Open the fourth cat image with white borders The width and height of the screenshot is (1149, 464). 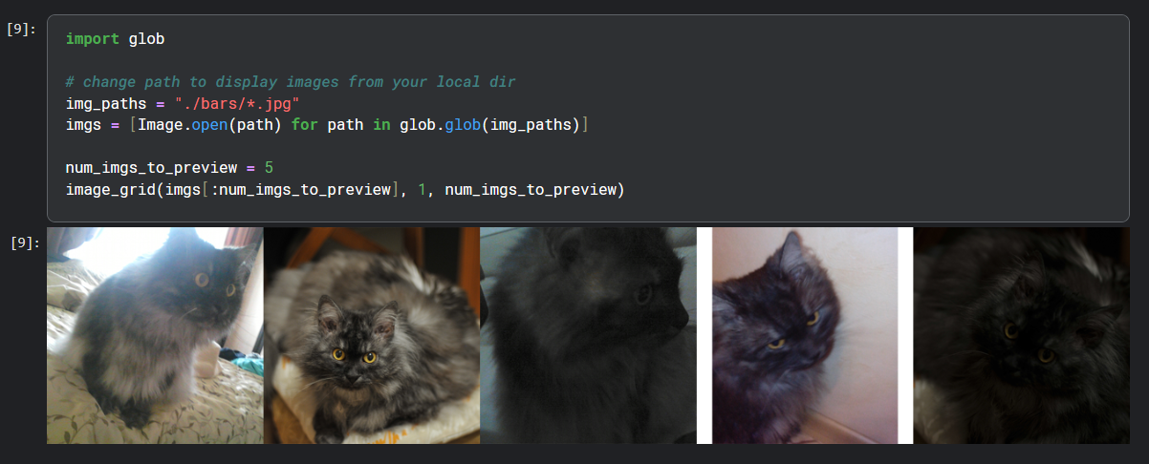[805, 335]
